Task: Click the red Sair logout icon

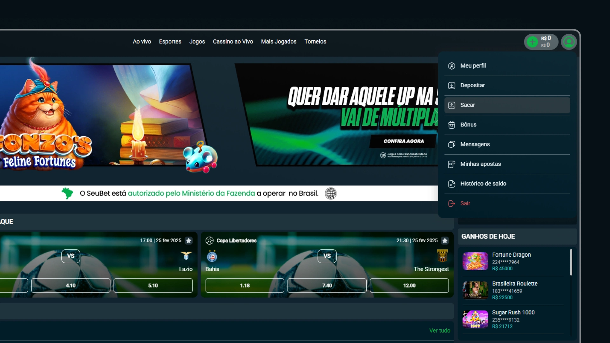Action: tap(451, 204)
